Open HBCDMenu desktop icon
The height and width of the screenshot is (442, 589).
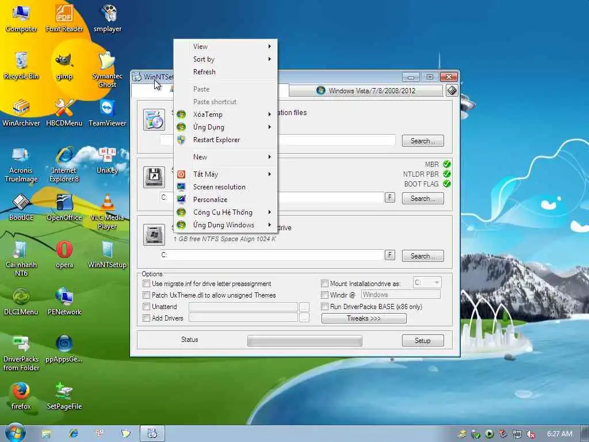click(64, 113)
